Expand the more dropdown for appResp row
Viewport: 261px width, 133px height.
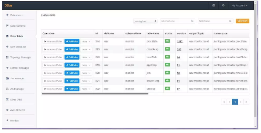tap(86, 65)
